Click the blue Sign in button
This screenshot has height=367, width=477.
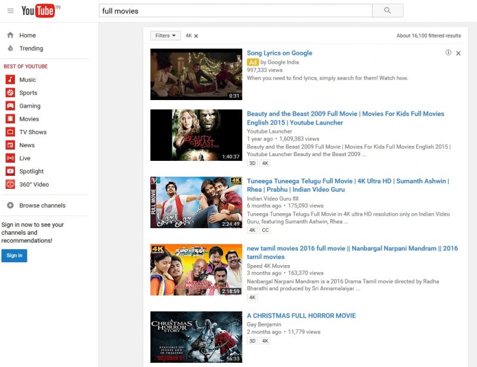[14, 256]
